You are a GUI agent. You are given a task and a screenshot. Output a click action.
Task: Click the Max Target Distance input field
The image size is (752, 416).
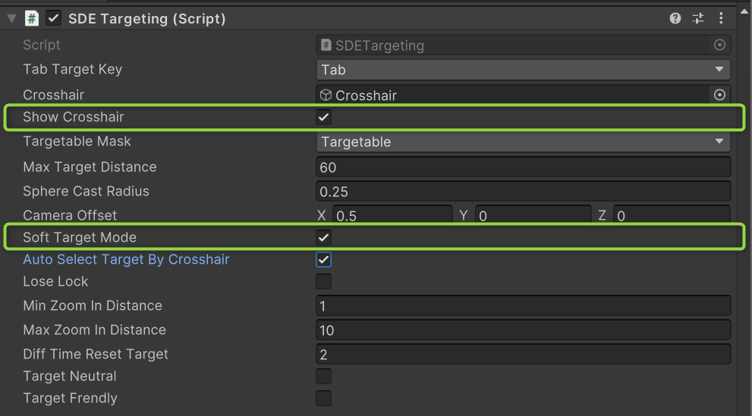point(523,167)
